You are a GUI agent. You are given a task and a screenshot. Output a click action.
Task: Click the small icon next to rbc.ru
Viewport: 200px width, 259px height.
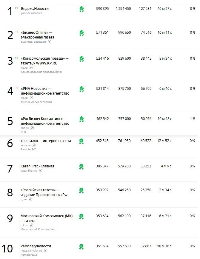point(32,128)
